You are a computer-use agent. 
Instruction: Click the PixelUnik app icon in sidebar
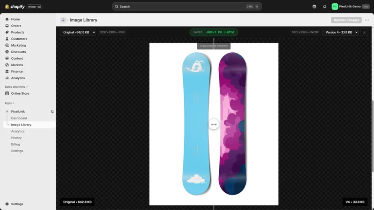click(x=7, y=112)
